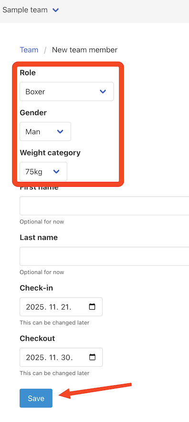Click the blue chevron in Gender field

pyautogui.click(x=60, y=131)
